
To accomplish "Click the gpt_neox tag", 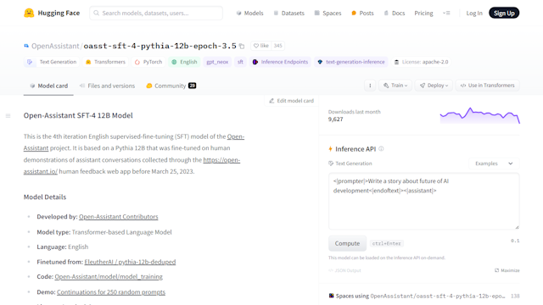I will coord(217,62).
